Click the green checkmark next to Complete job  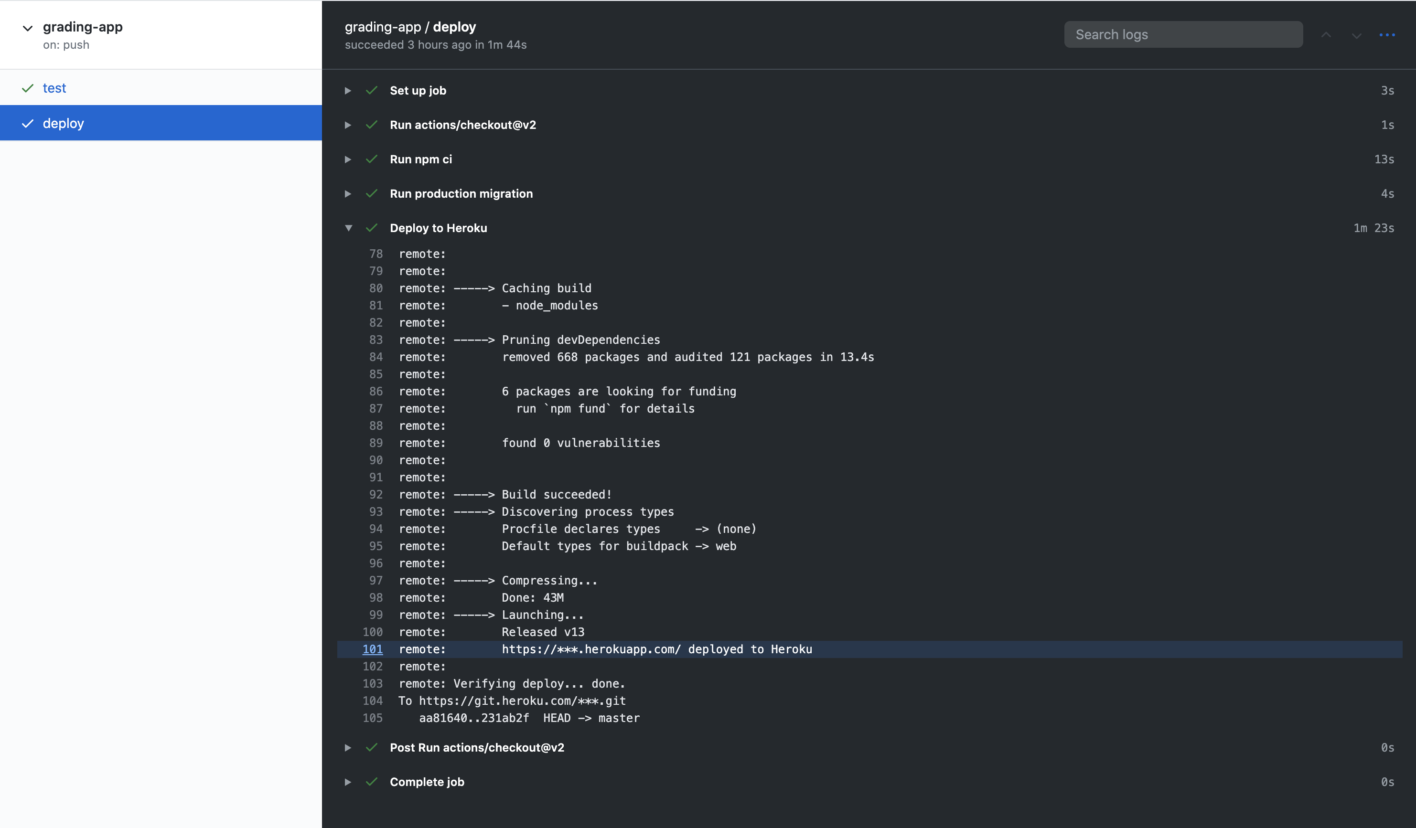[x=371, y=782]
